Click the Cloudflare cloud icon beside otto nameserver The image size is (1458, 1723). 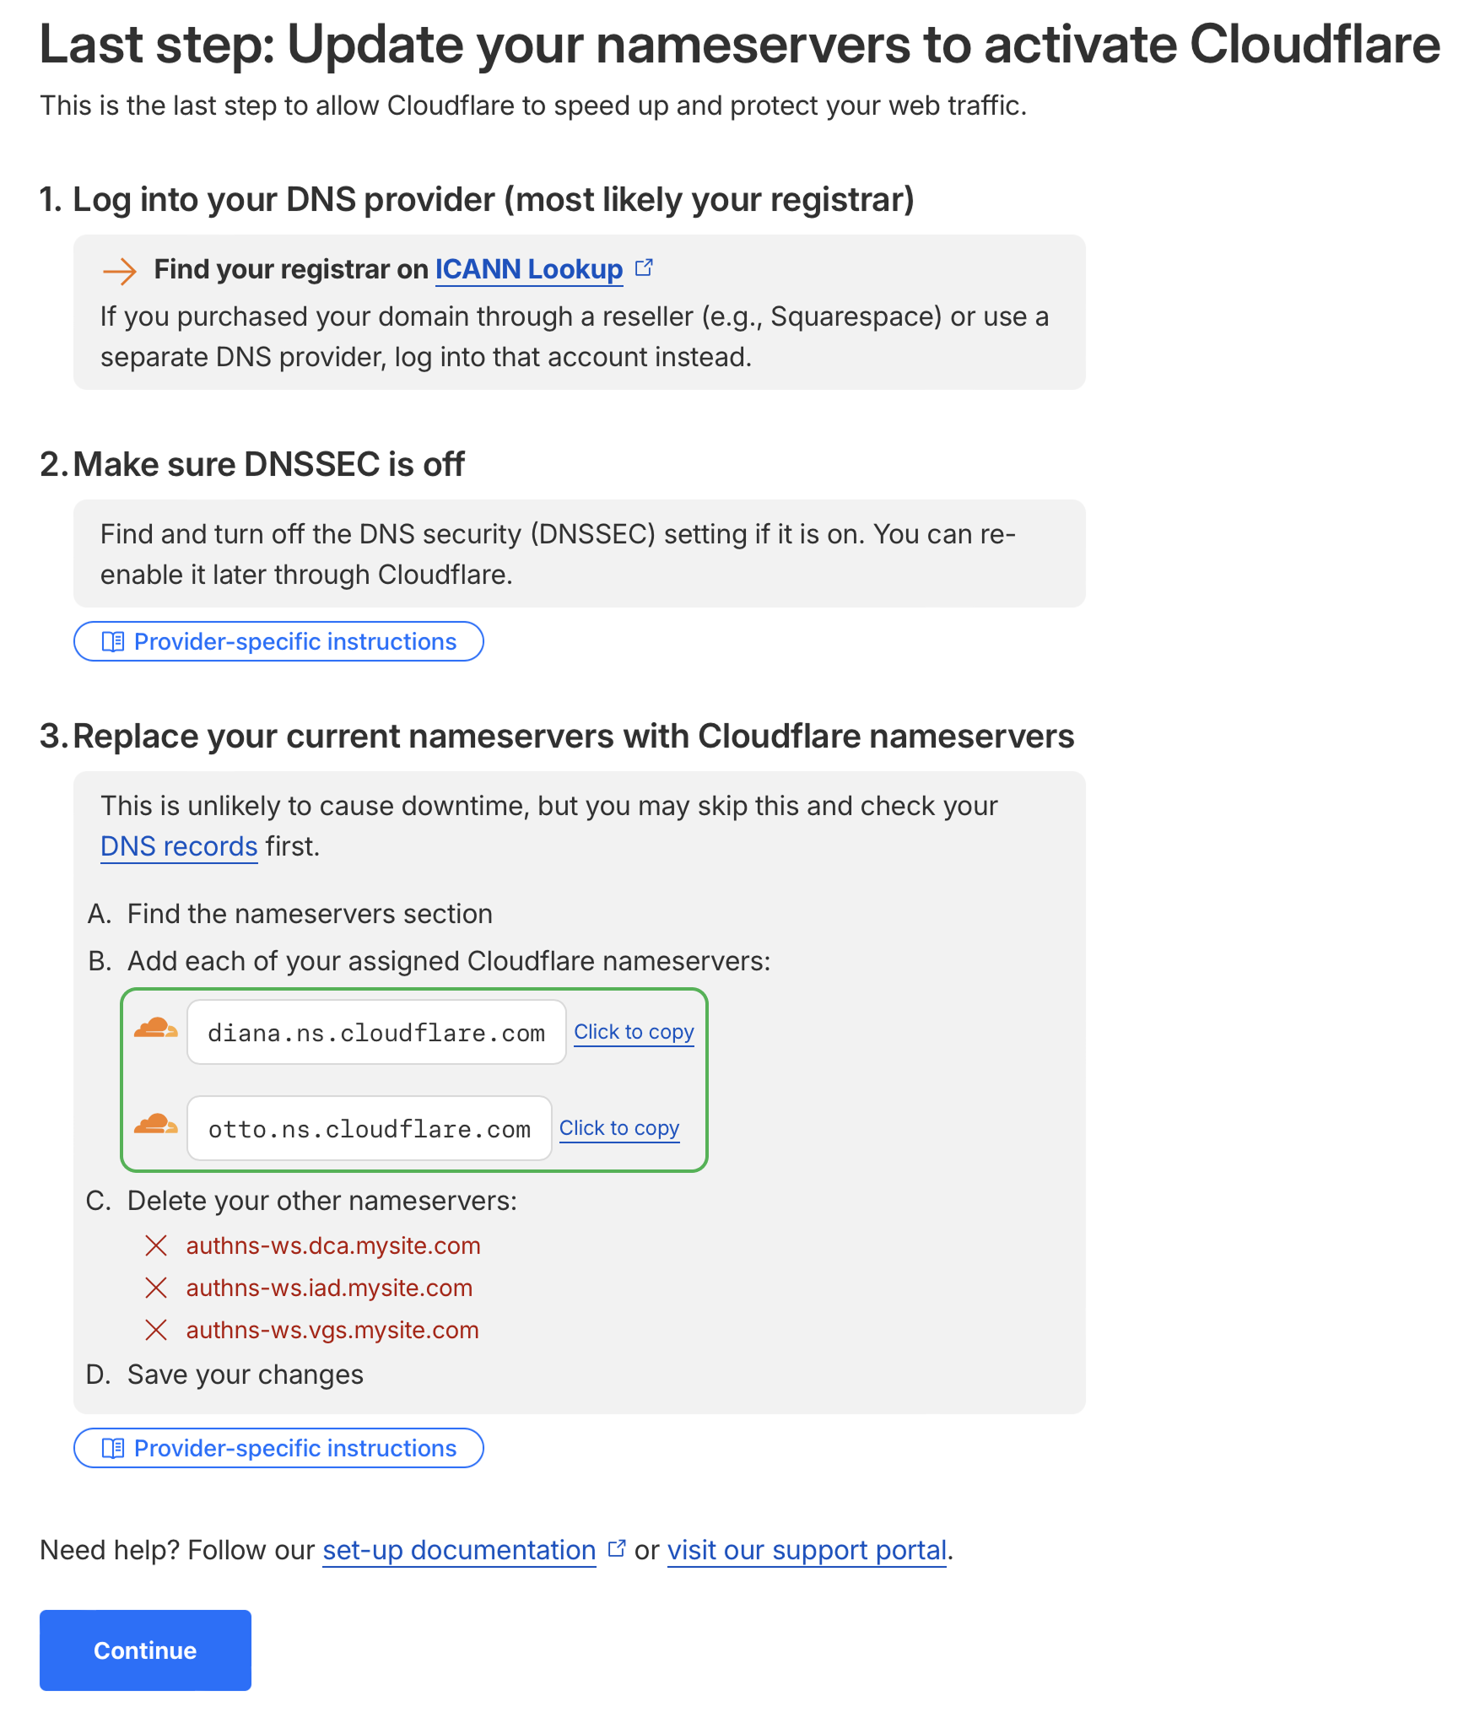click(x=156, y=1126)
